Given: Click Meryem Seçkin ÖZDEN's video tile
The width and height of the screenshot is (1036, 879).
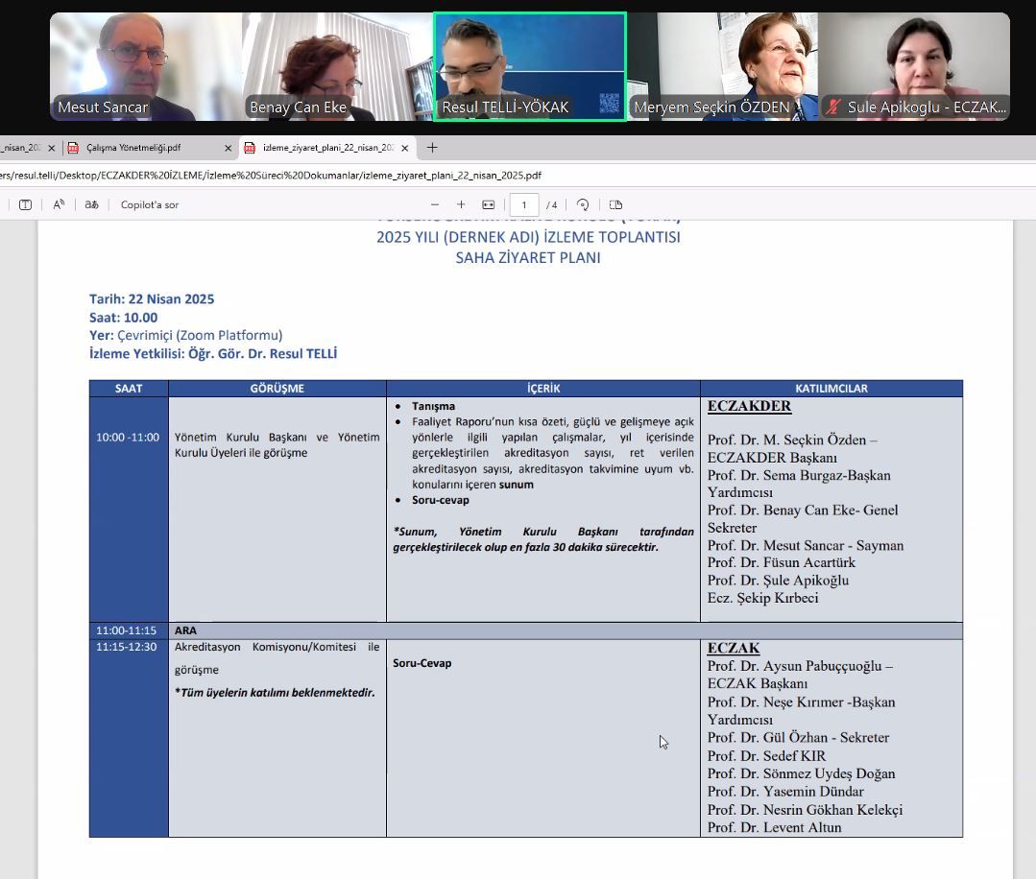Looking at the screenshot, I should tap(722, 65).
